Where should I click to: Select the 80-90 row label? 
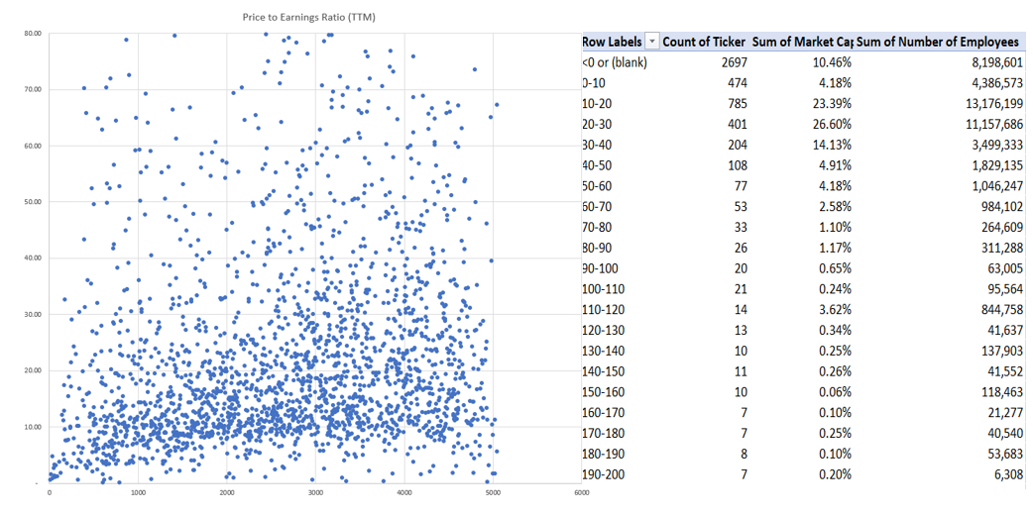[x=599, y=248]
